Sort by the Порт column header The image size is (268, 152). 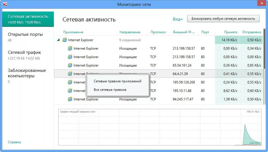pyautogui.click(x=205, y=32)
